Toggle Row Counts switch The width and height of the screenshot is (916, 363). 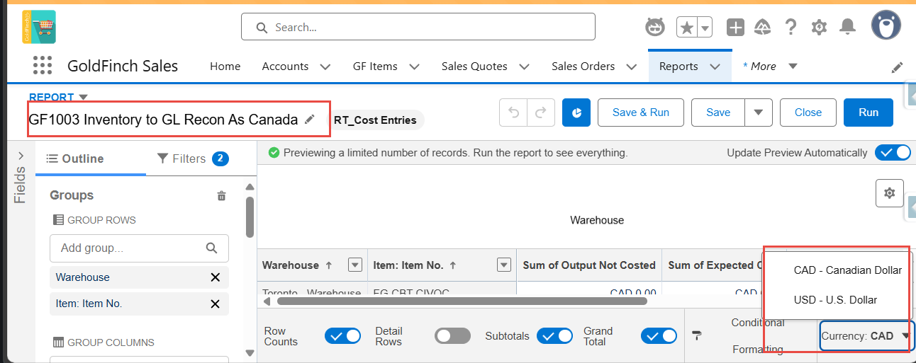tap(342, 336)
